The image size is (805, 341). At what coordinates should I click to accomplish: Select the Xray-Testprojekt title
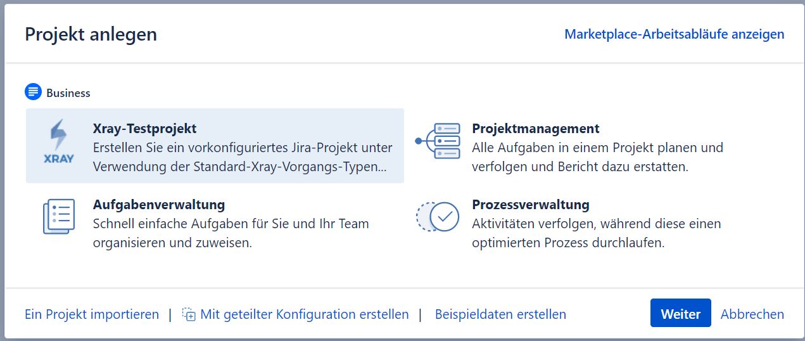[x=144, y=129]
